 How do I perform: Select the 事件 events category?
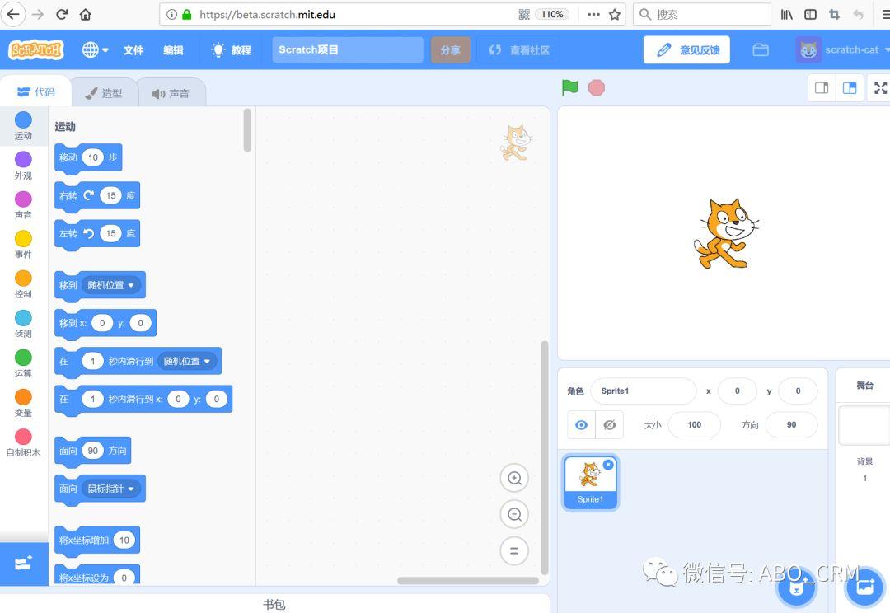[23, 245]
